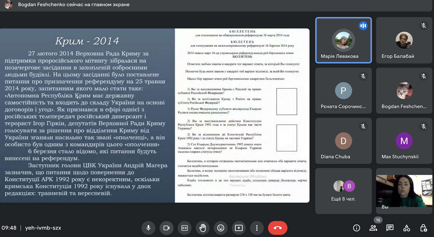This screenshot has width=434, height=237.
Task: Raise hand in the meeting
Action: click(202, 228)
